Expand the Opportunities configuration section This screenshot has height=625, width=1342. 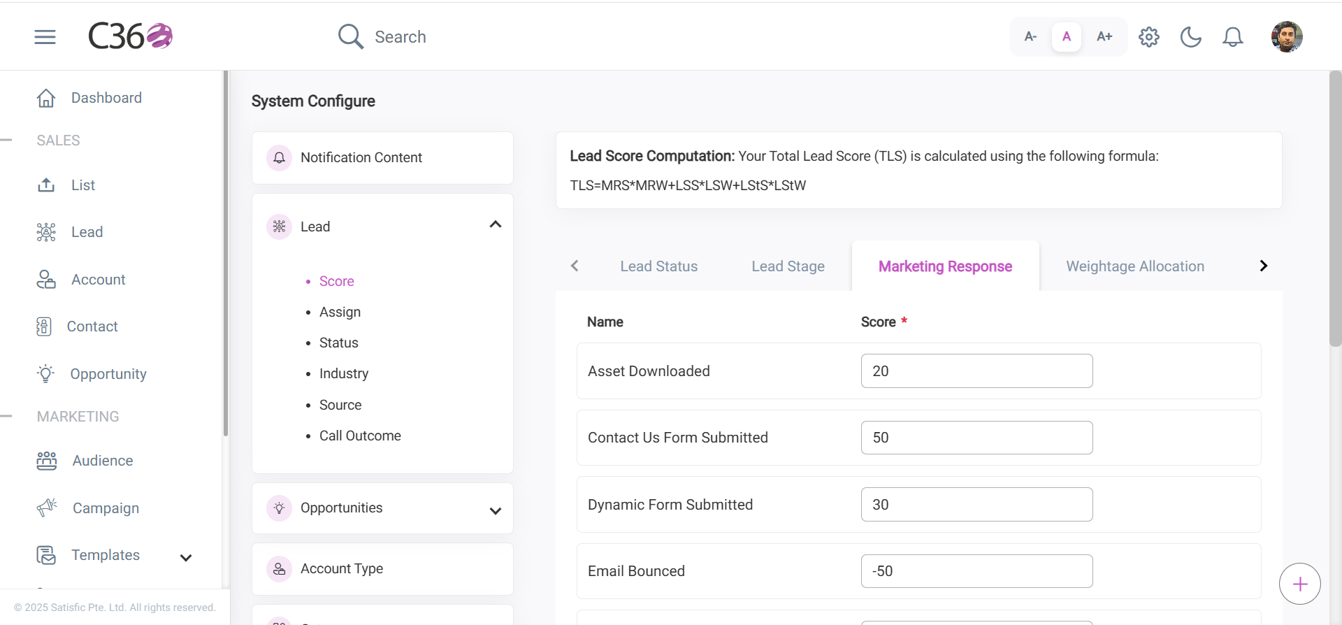click(x=496, y=511)
